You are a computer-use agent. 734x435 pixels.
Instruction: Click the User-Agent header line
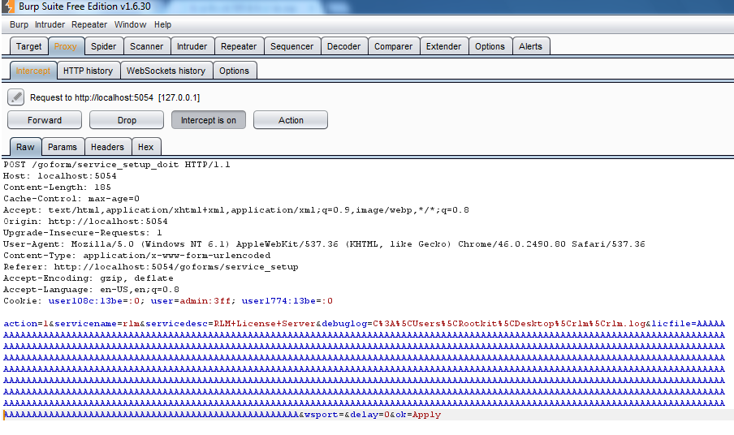click(x=324, y=244)
